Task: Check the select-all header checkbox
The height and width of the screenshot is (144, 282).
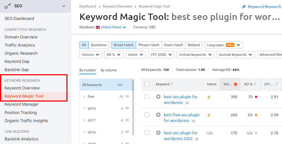Action: pos(147,84)
